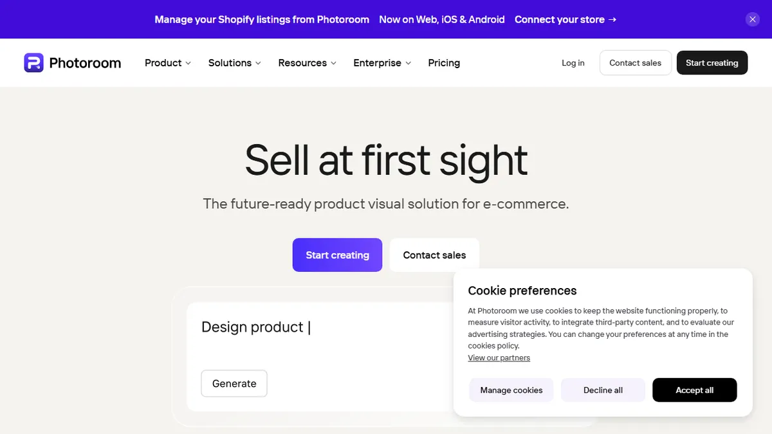Screen dimensions: 772x434
Task: Open the View our partners link
Action: (x=499, y=358)
